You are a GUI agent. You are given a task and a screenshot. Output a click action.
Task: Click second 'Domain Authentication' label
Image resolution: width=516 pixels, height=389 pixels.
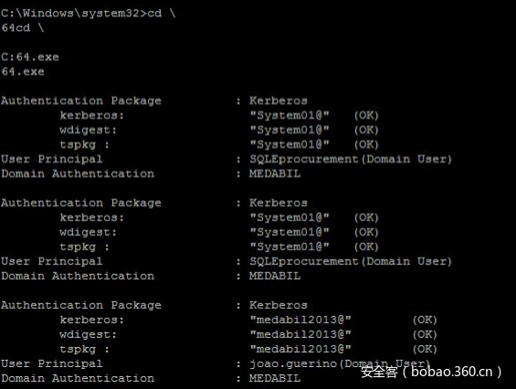(x=78, y=276)
